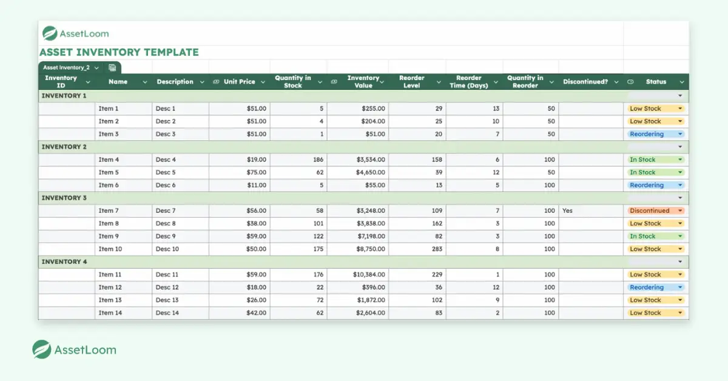728x381 pixels.
Task: Collapse the INVENTORY 4 section
Action: [681, 261]
